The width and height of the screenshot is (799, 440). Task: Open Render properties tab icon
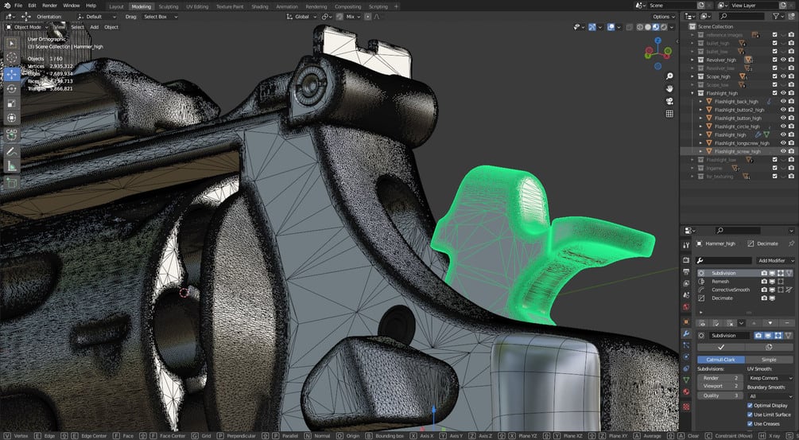(686, 260)
